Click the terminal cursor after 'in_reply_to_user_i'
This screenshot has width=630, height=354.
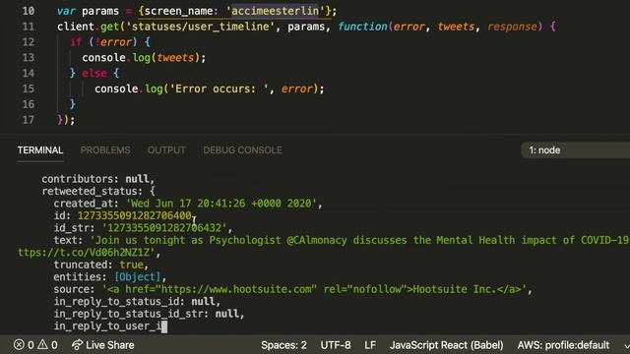point(164,325)
